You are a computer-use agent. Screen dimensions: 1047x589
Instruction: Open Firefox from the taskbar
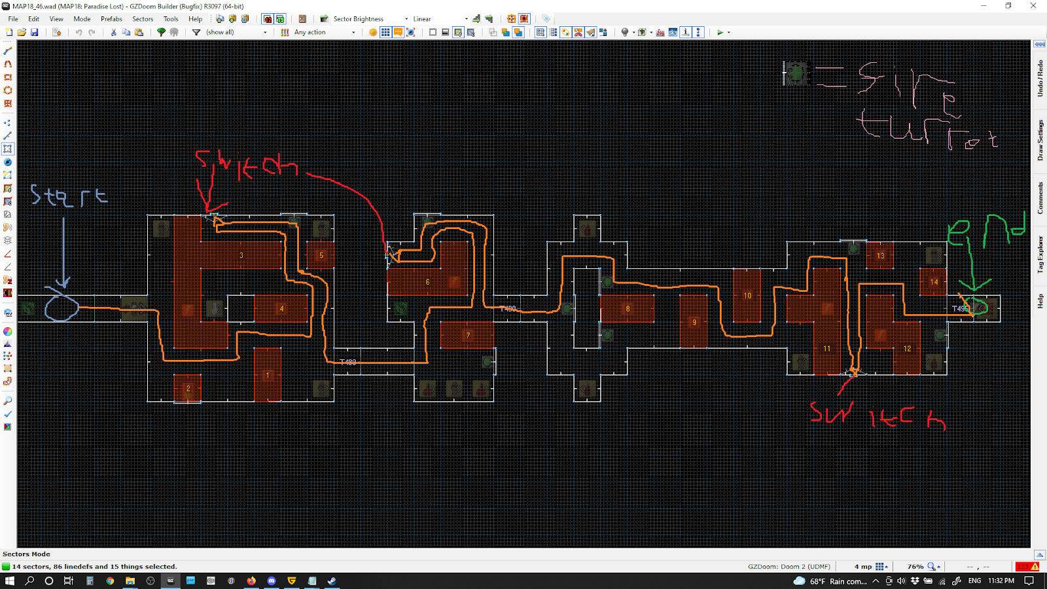point(251,580)
